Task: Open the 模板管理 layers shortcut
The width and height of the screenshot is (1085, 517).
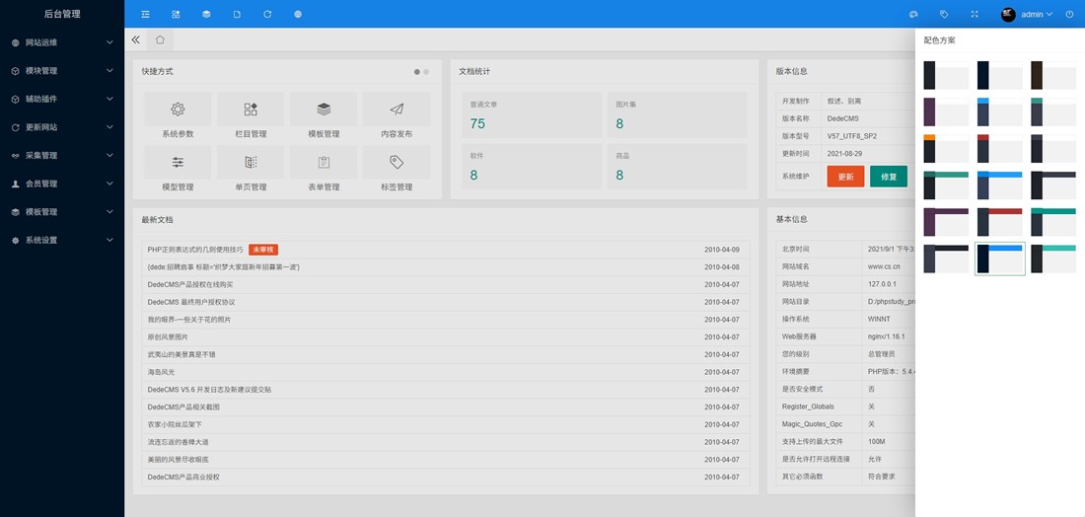Action: coord(324,115)
